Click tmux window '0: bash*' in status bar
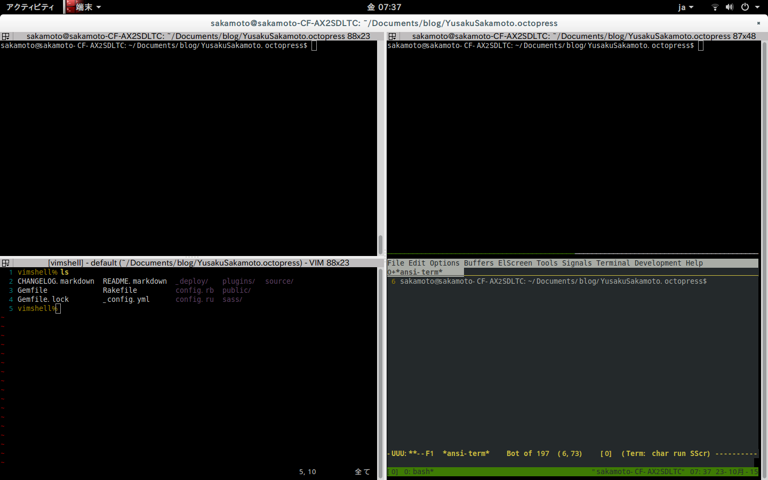The width and height of the screenshot is (768, 480). [x=419, y=471]
